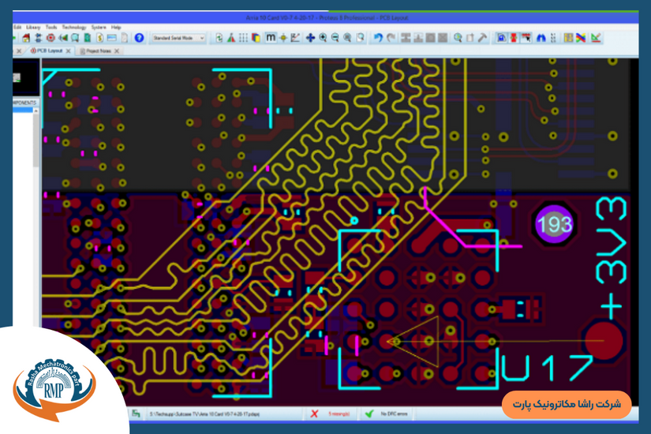Toggle the metric 'm' units button
Viewport: 651px width, 434px height.
point(271,37)
